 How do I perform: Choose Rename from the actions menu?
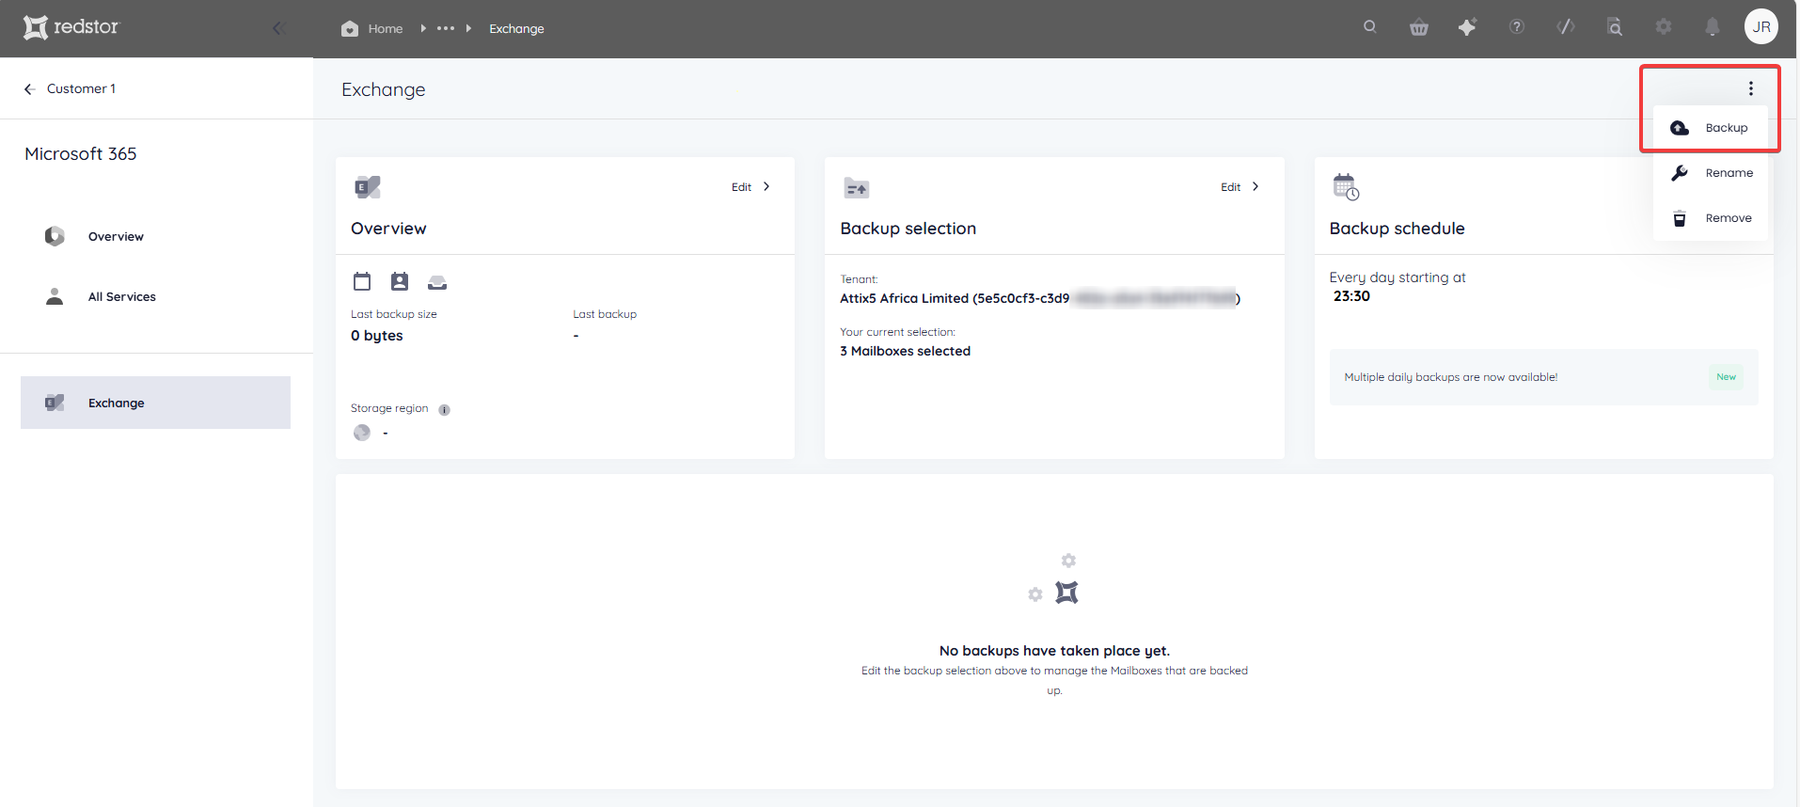pyautogui.click(x=1711, y=173)
